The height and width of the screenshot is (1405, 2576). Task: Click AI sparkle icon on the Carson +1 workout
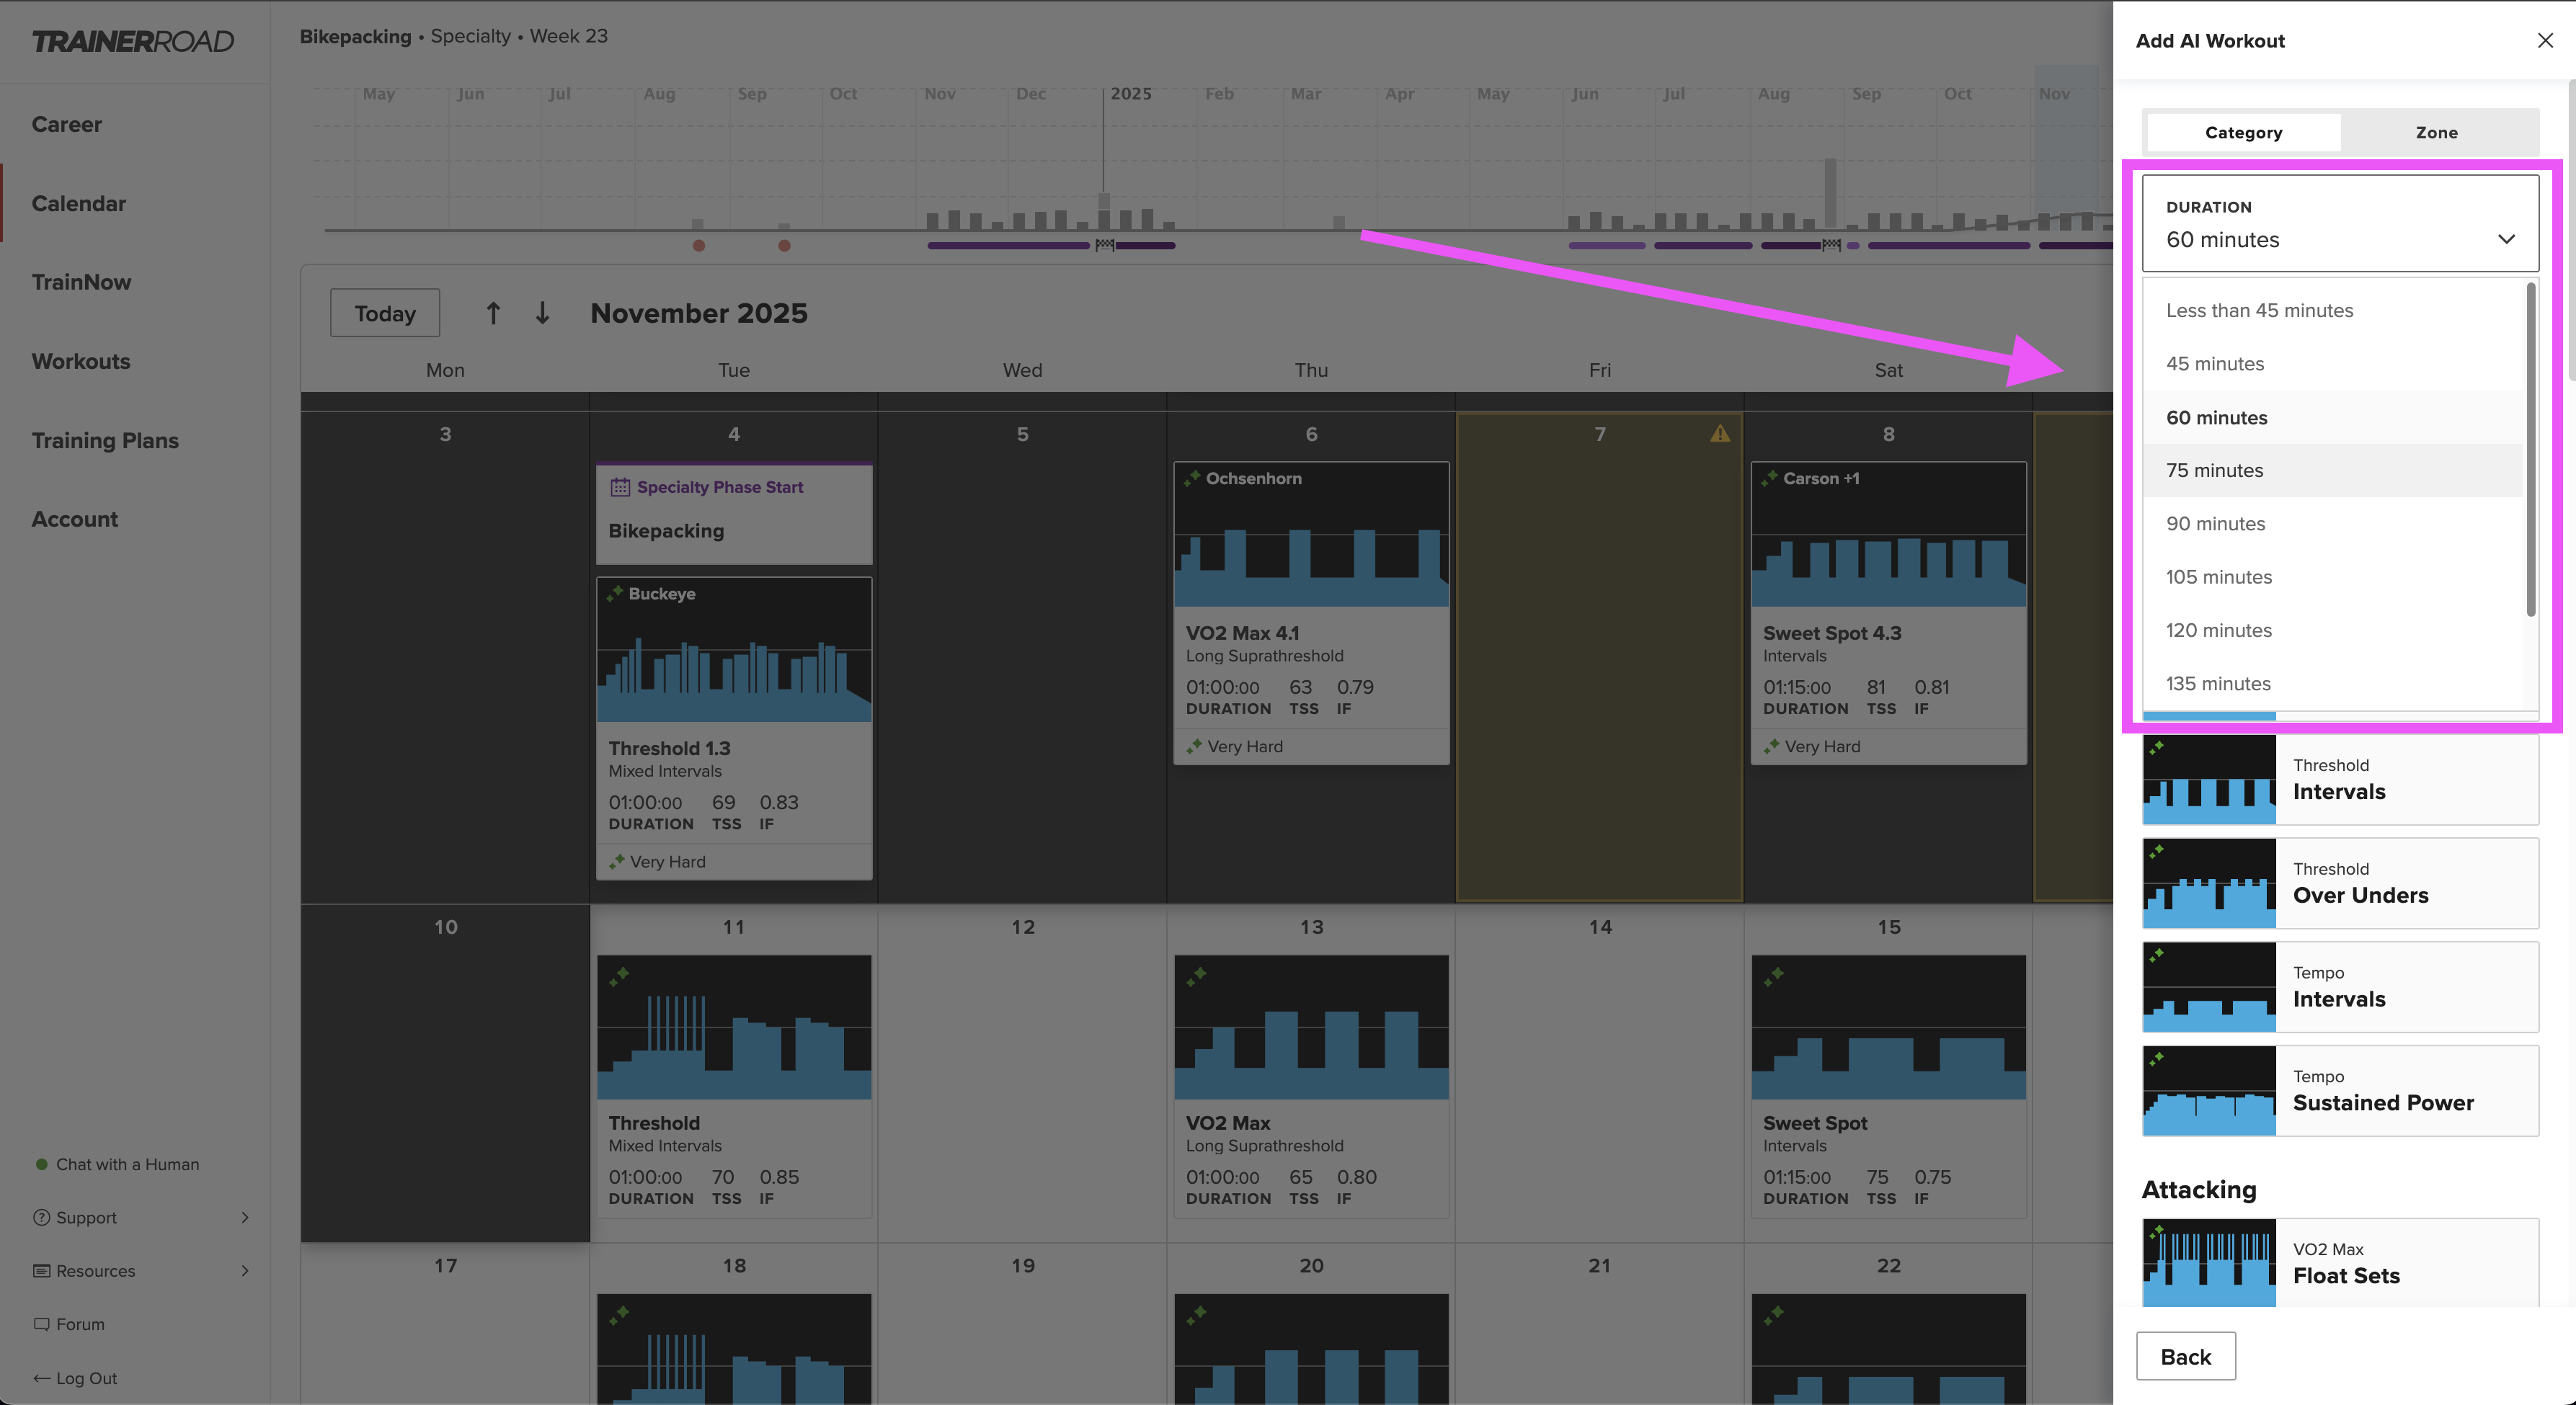(x=1769, y=478)
